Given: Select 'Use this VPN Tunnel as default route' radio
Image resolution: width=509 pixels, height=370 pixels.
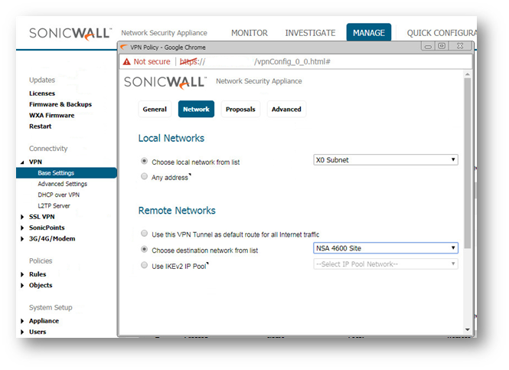Looking at the screenshot, I should point(144,234).
